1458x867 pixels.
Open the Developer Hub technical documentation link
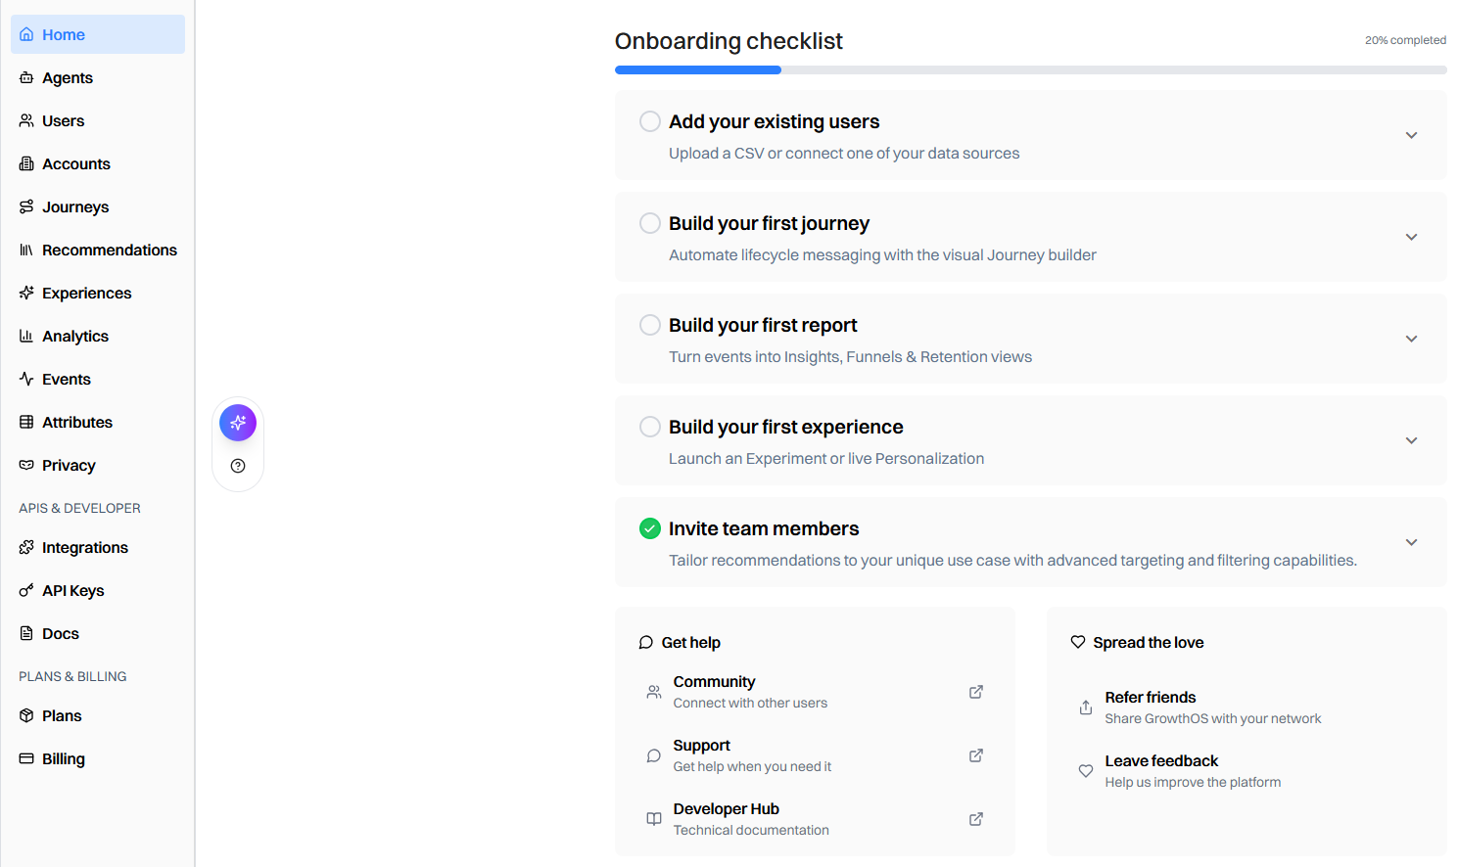pos(815,819)
